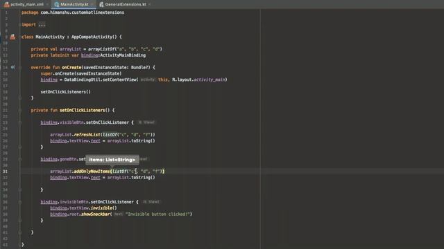The height and width of the screenshot is (249, 444).
Task: Click the package name com.himanshu.customkotlinextensions
Action: coord(82,12)
